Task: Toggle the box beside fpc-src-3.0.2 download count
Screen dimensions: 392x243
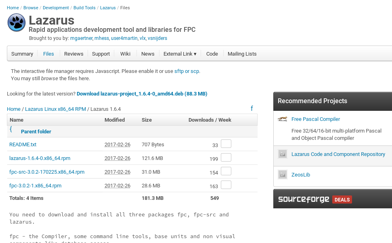Action: click(x=226, y=171)
